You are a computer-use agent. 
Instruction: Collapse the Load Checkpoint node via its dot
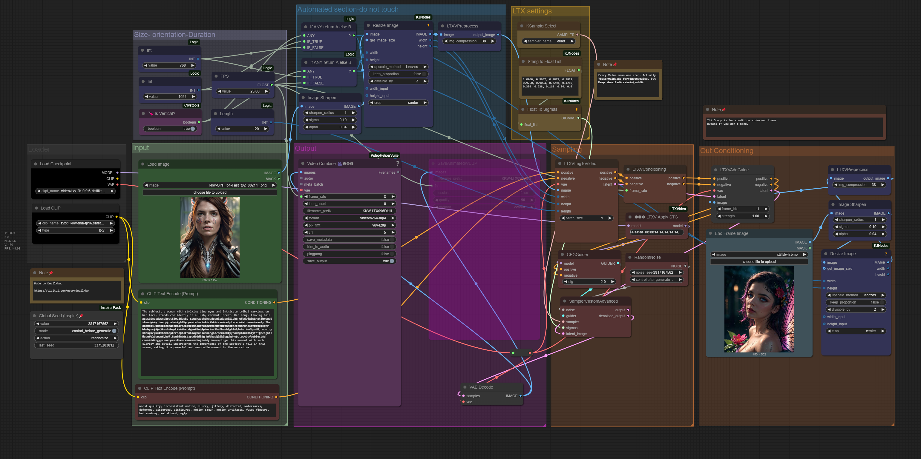tap(35, 164)
